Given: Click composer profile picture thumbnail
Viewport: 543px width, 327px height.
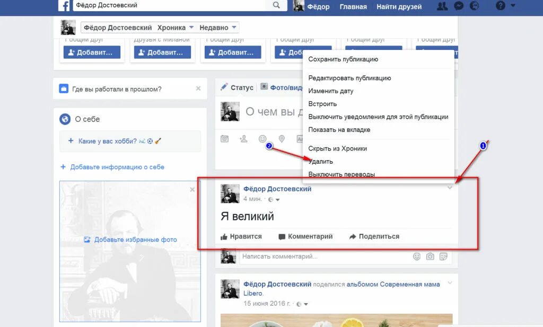Looking at the screenshot, I should pos(230,111).
